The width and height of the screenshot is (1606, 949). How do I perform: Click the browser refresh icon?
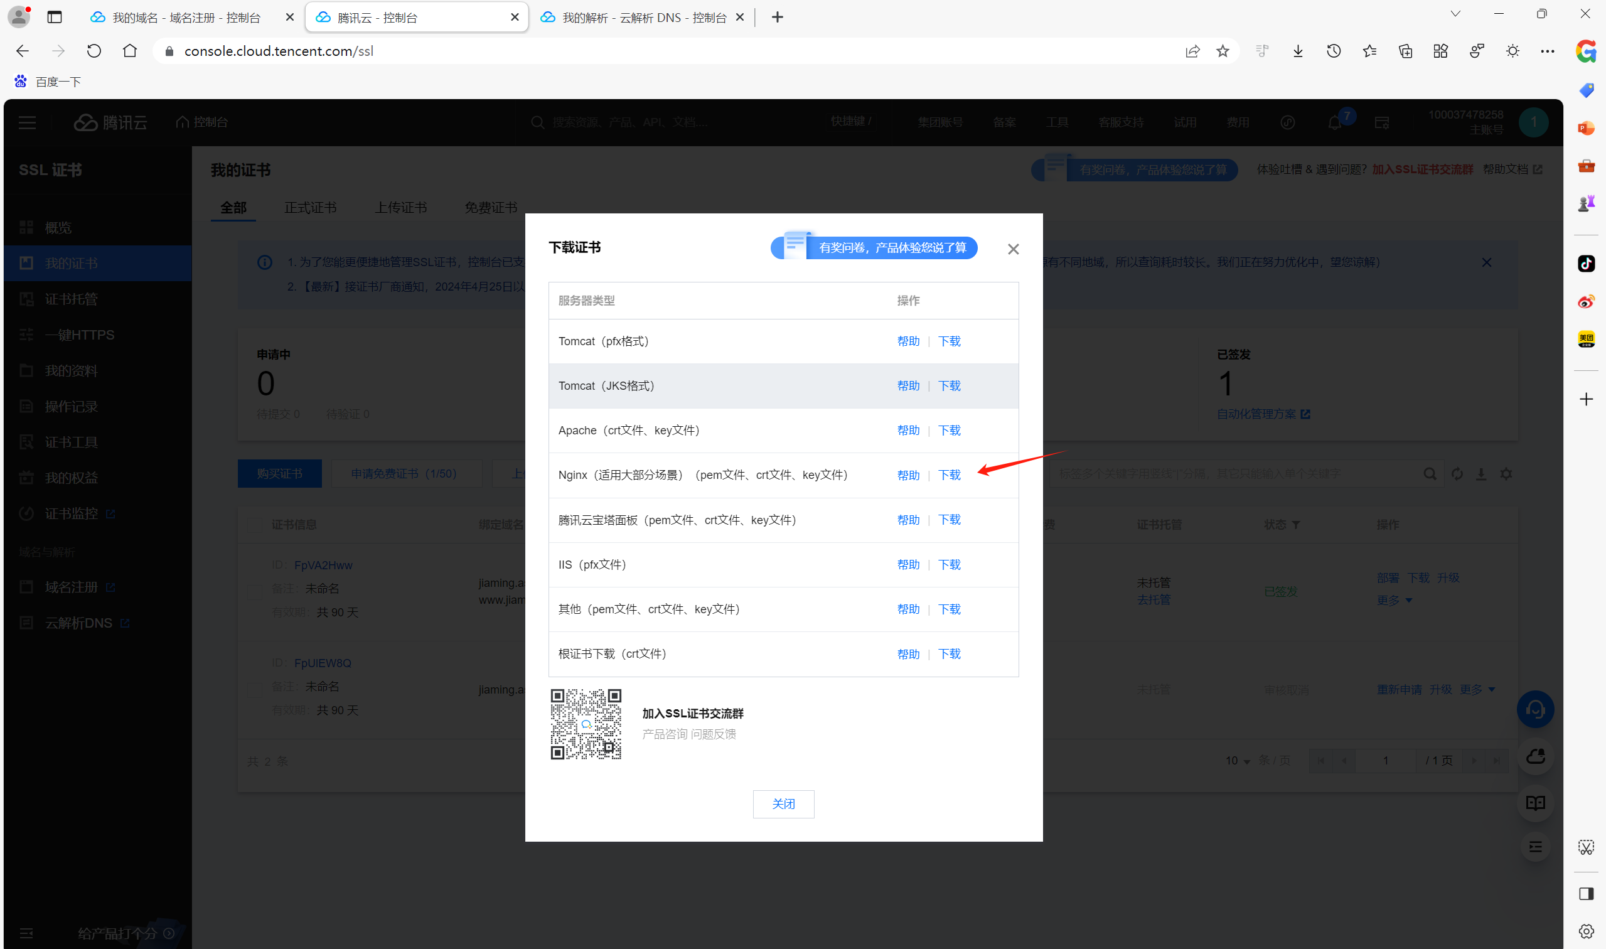[x=94, y=51]
